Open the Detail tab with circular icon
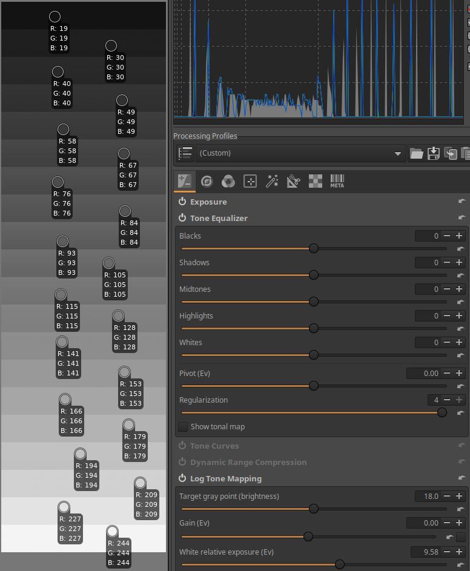The width and height of the screenshot is (470, 571). point(207,181)
